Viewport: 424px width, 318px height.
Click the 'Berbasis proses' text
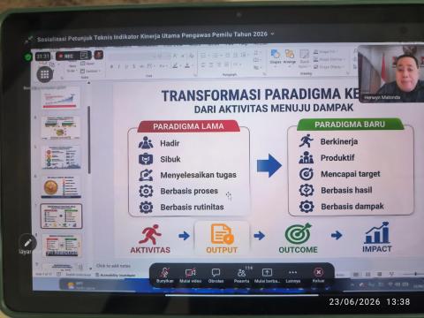tap(189, 191)
